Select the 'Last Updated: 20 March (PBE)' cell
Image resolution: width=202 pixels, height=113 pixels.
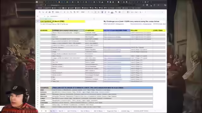(62, 21)
